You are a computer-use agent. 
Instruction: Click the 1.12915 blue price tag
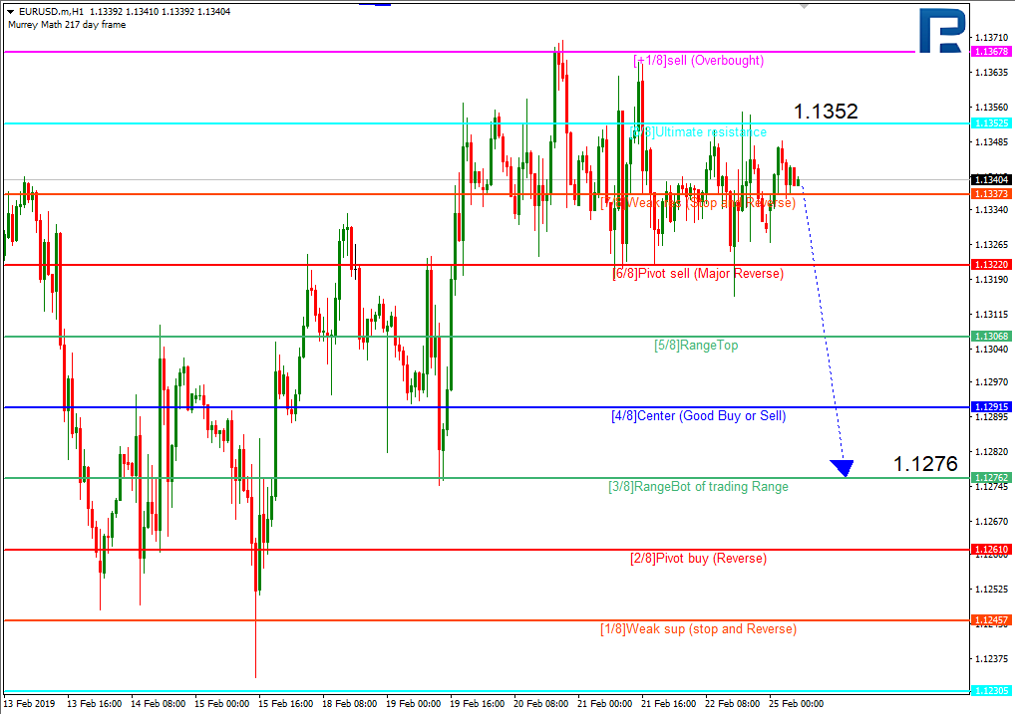click(992, 407)
